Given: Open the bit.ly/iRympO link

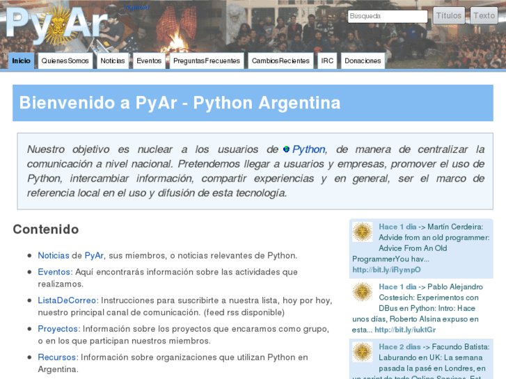Looking at the screenshot, I should pyautogui.click(x=386, y=270).
